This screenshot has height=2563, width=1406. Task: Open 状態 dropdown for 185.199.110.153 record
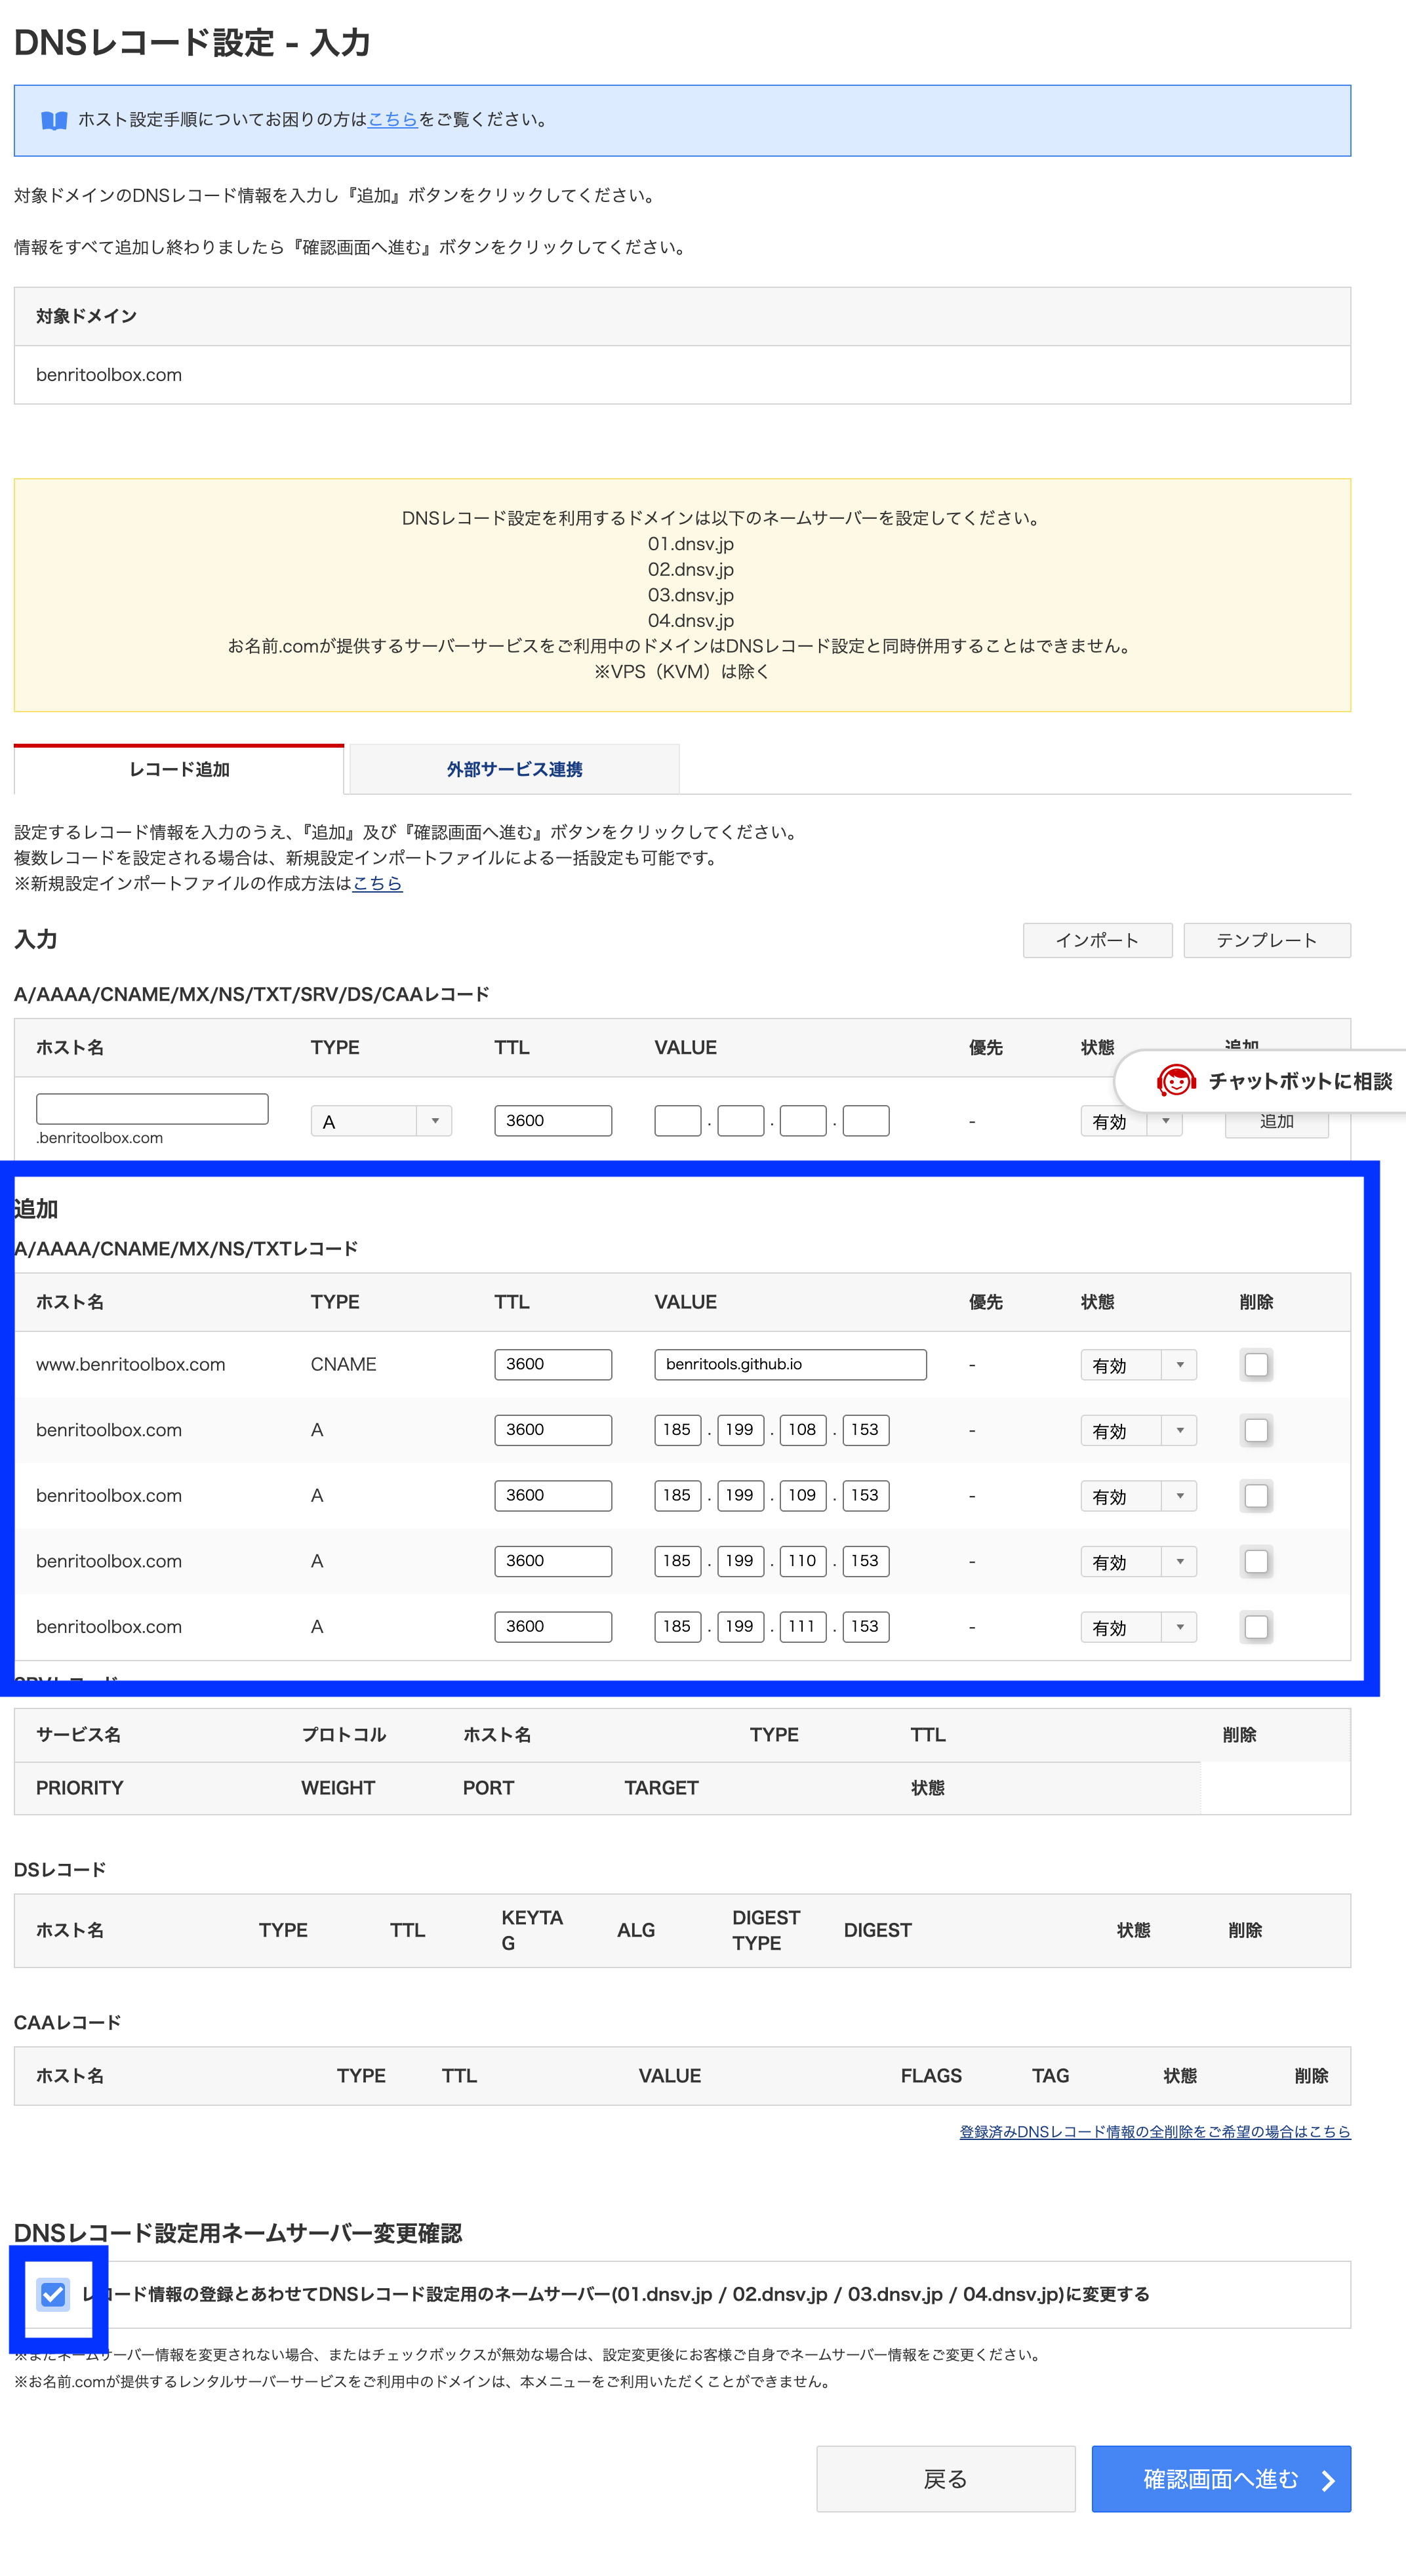(x=1138, y=1562)
